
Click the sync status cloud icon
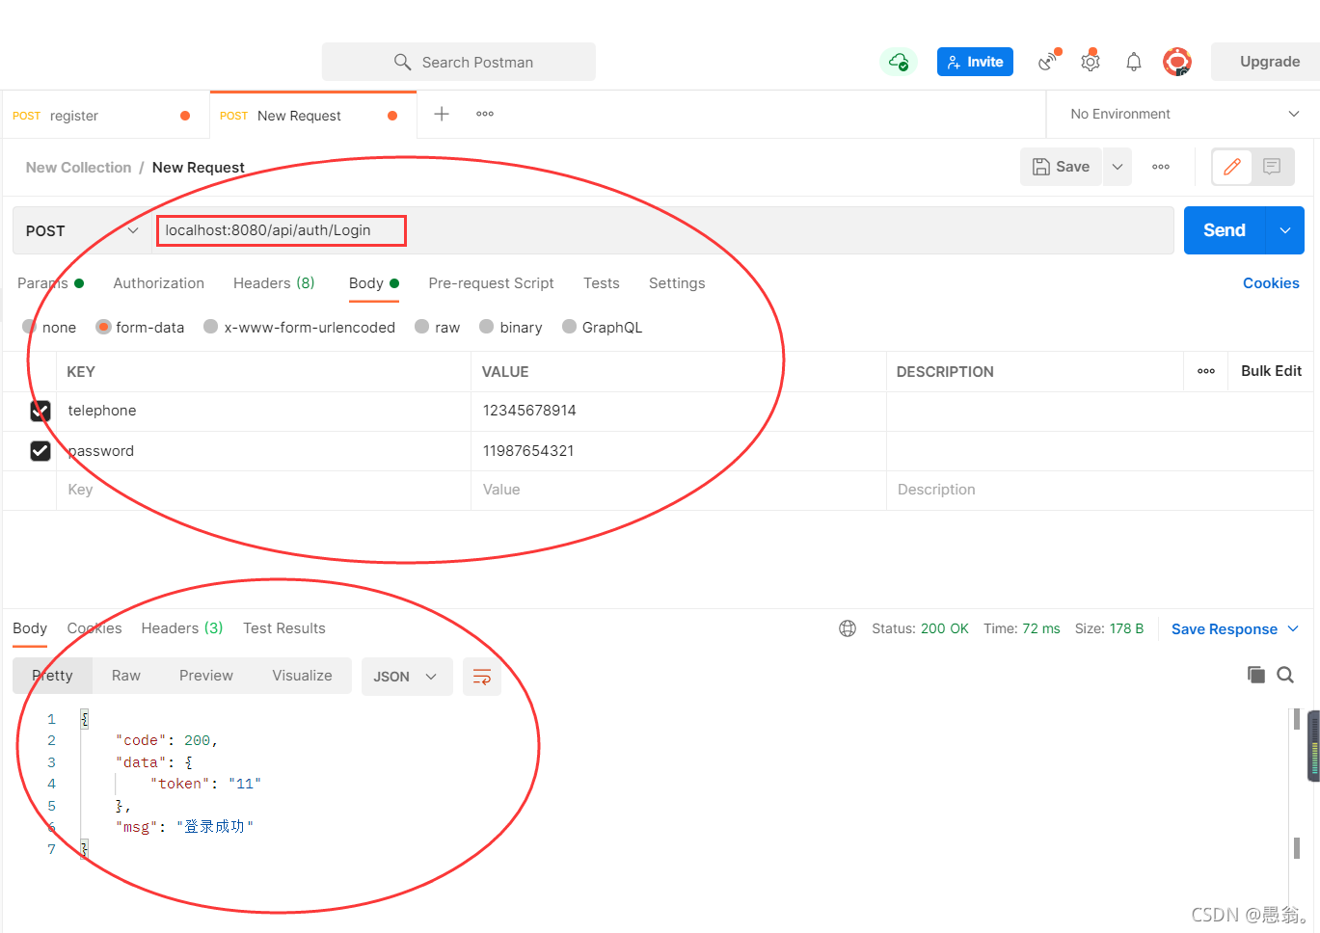click(x=899, y=62)
